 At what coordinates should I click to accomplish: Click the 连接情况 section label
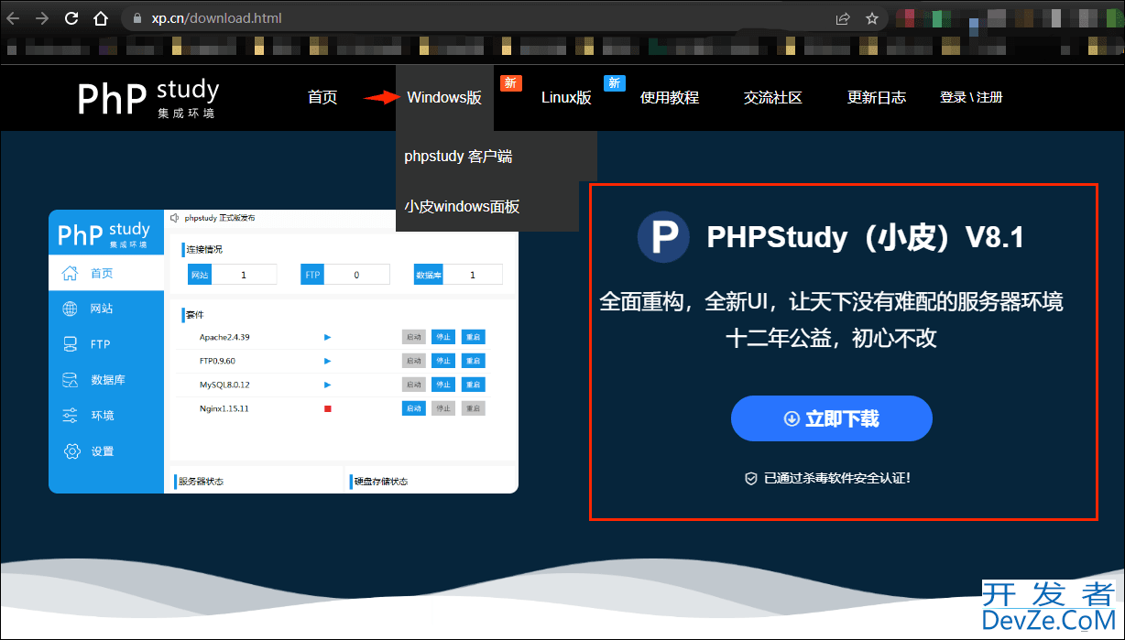coord(204,249)
